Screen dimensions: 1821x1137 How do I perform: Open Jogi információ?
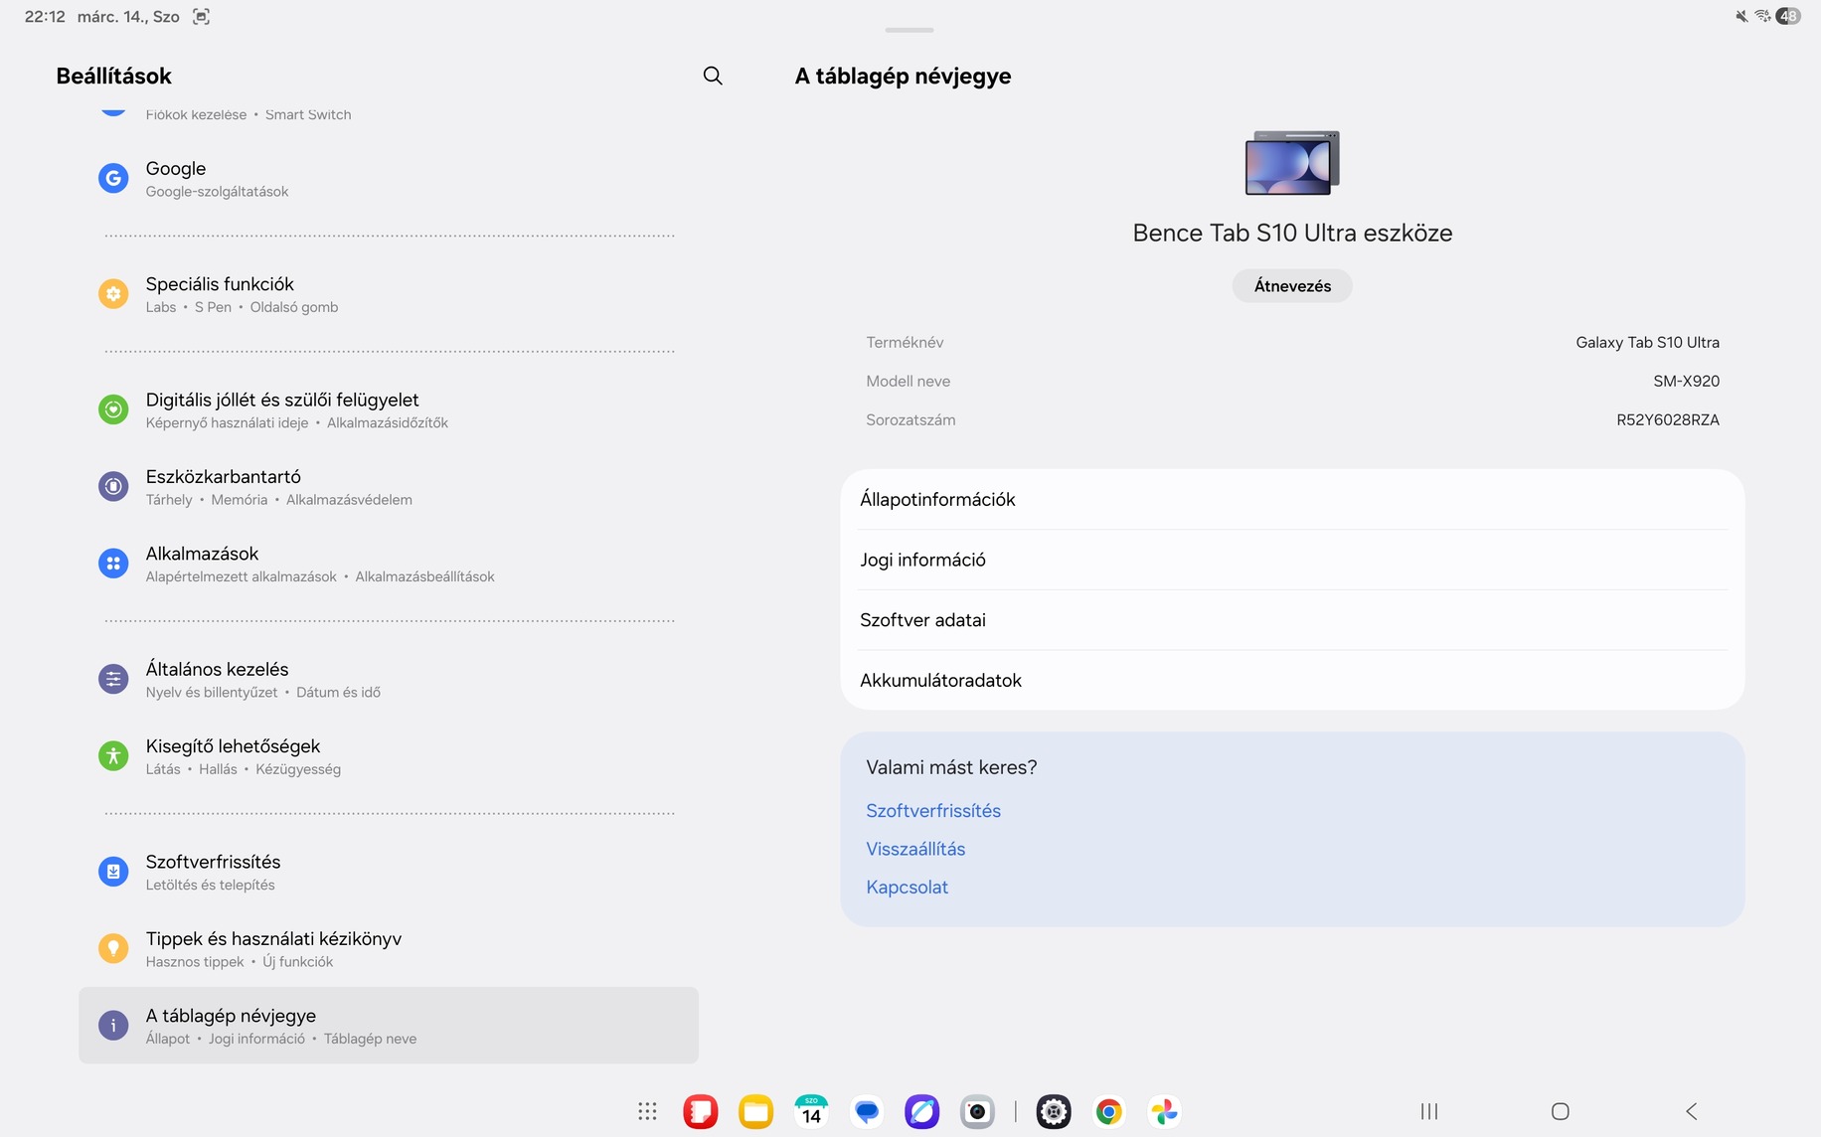[x=1292, y=560]
